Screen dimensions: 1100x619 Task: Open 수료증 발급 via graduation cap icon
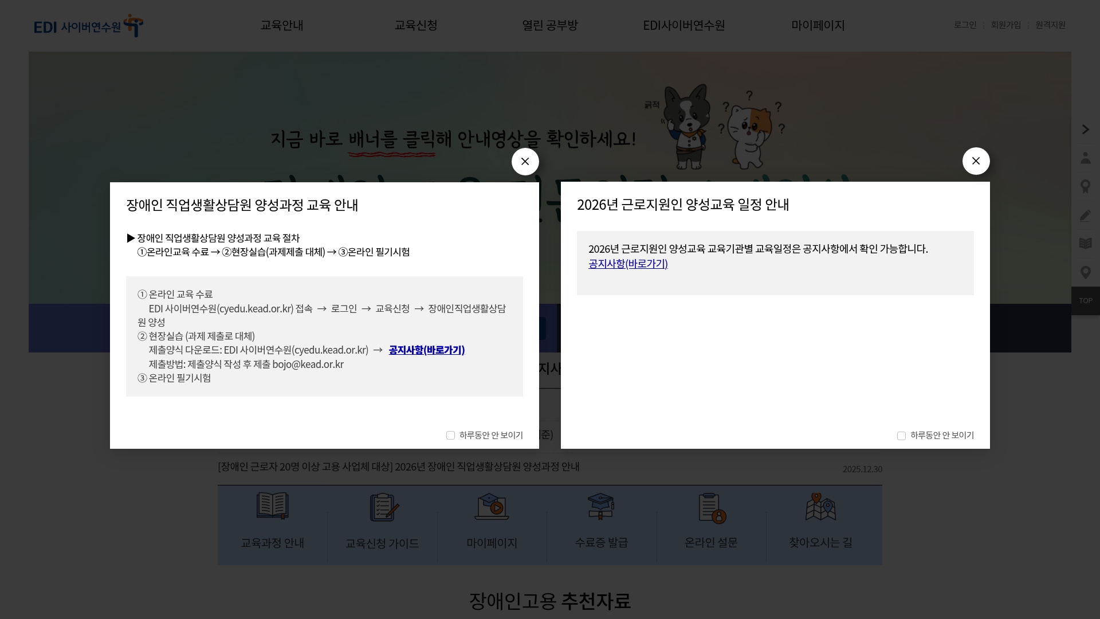(600, 507)
